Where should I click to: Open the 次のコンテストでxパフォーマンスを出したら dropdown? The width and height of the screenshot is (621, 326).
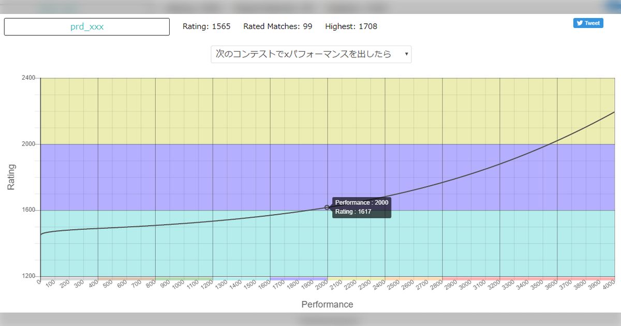tap(311, 54)
